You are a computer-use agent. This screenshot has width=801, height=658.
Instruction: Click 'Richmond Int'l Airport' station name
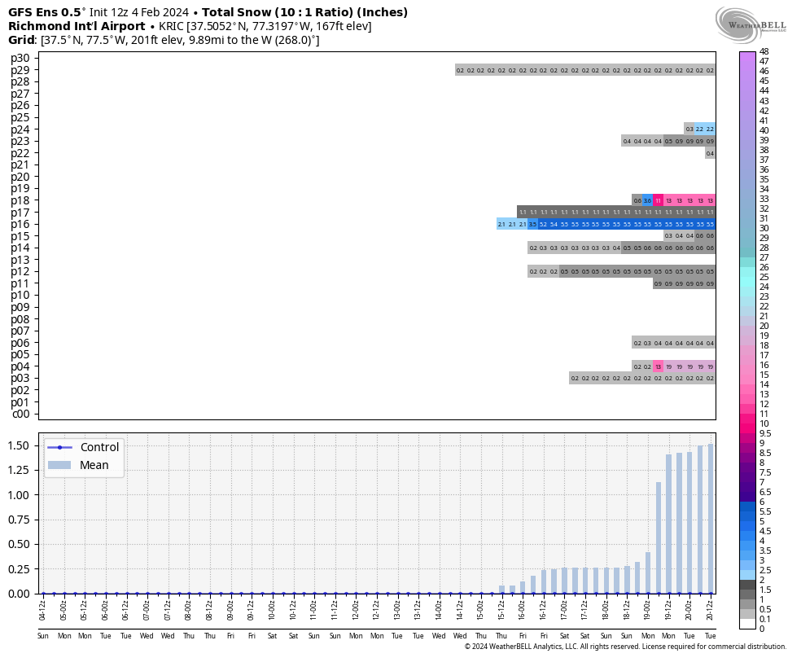[77, 26]
